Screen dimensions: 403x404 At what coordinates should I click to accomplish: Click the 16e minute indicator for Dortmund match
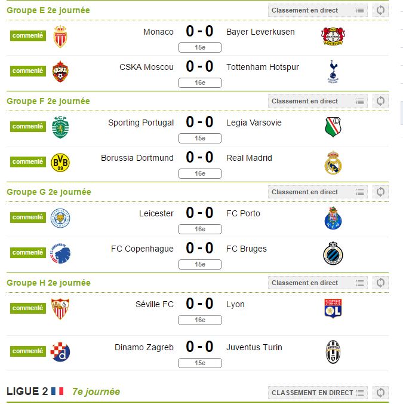tap(199, 174)
